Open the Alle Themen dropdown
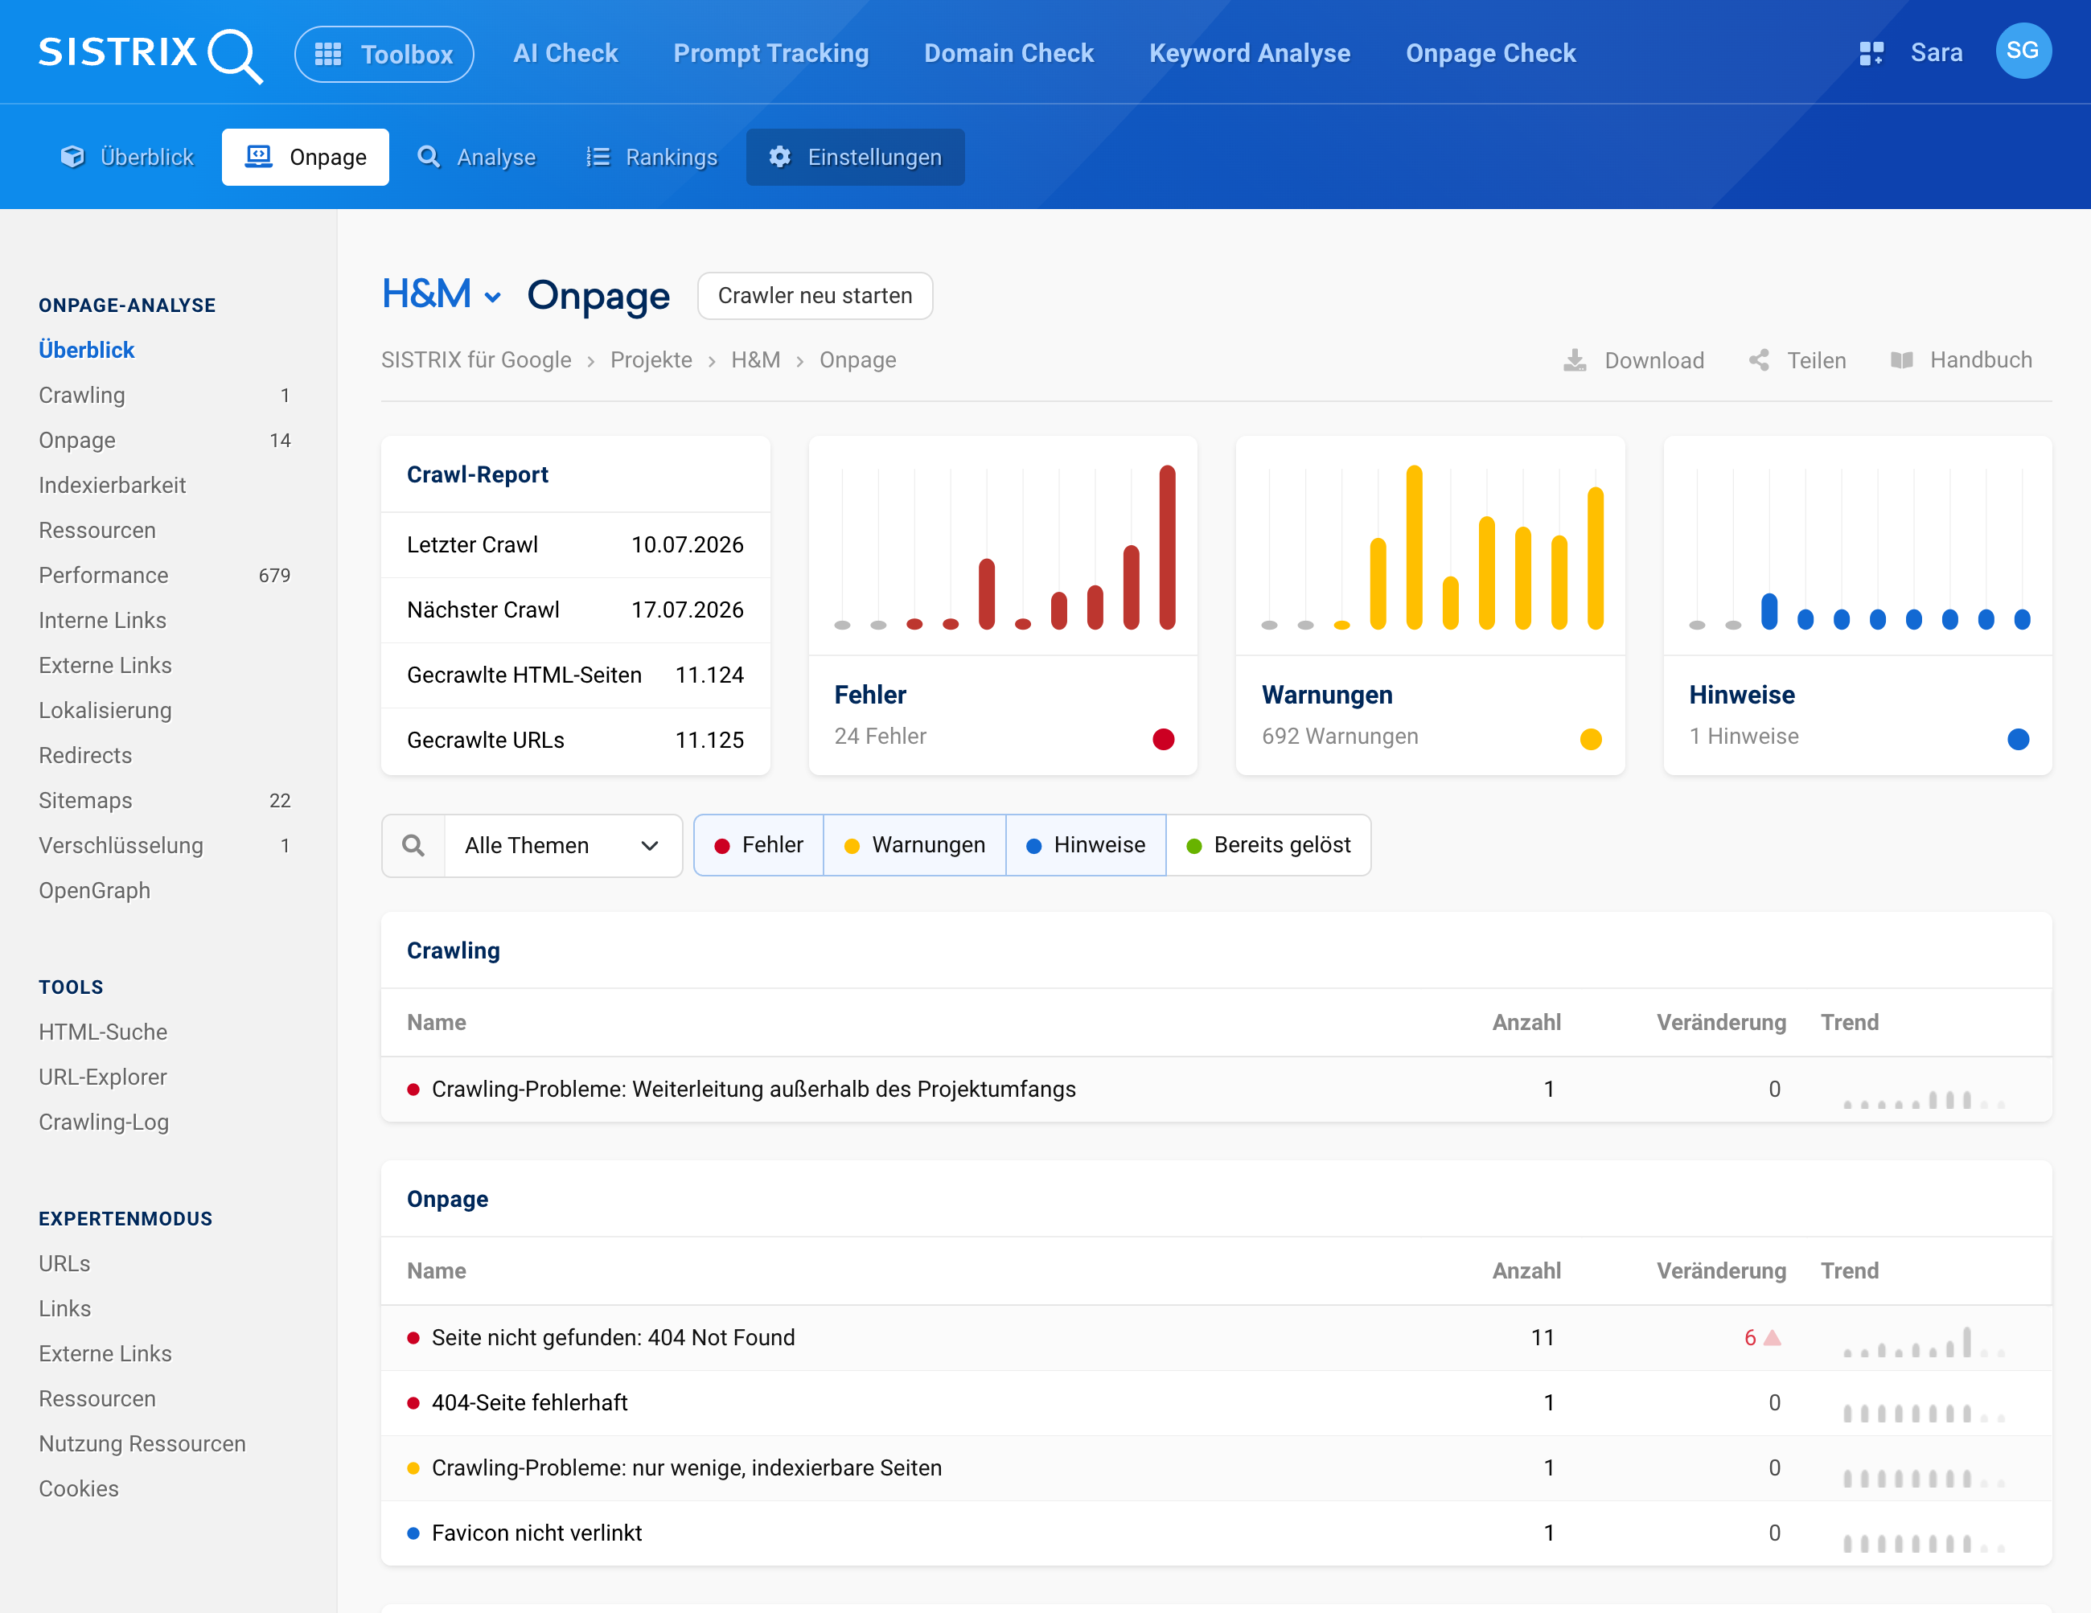 [563, 845]
